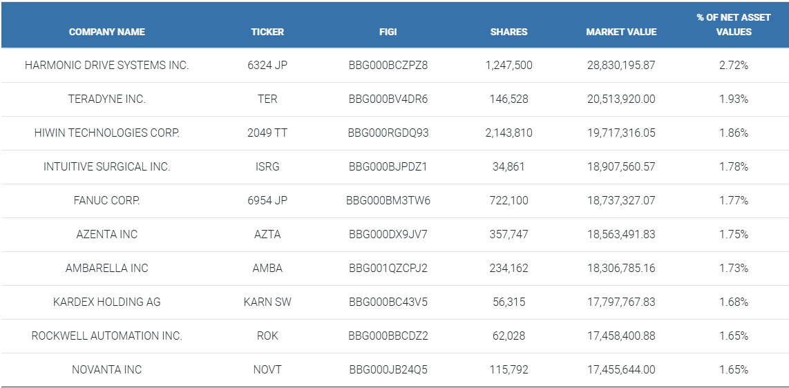Click ticker ISRG
Image resolution: width=789 pixels, height=388 pixels.
tap(267, 166)
